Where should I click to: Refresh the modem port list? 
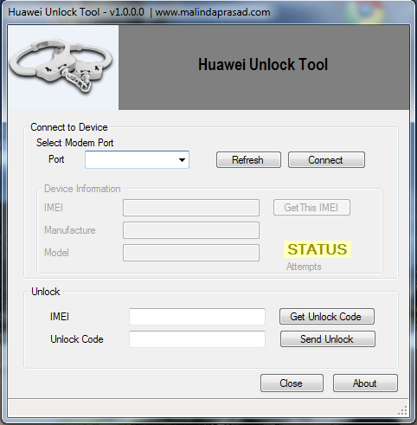[x=248, y=160]
